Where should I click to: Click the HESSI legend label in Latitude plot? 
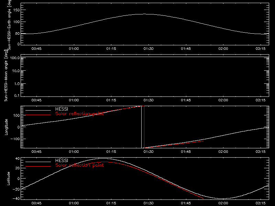click(x=62, y=160)
